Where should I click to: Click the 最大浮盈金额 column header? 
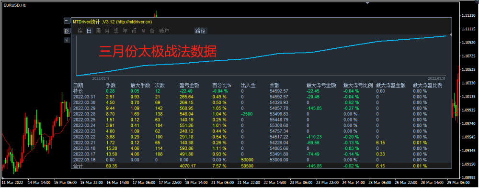(x=391, y=86)
